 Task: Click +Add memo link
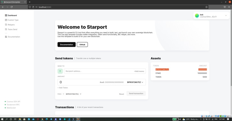coord(139,71)
